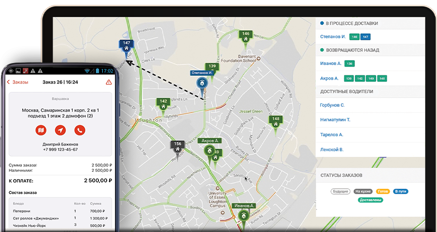Click the Davenant Foundation School map label
The height and width of the screenshot is (232, 437).
click(238, 59)
